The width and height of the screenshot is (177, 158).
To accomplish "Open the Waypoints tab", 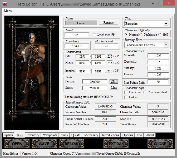I will coord(50,135).
